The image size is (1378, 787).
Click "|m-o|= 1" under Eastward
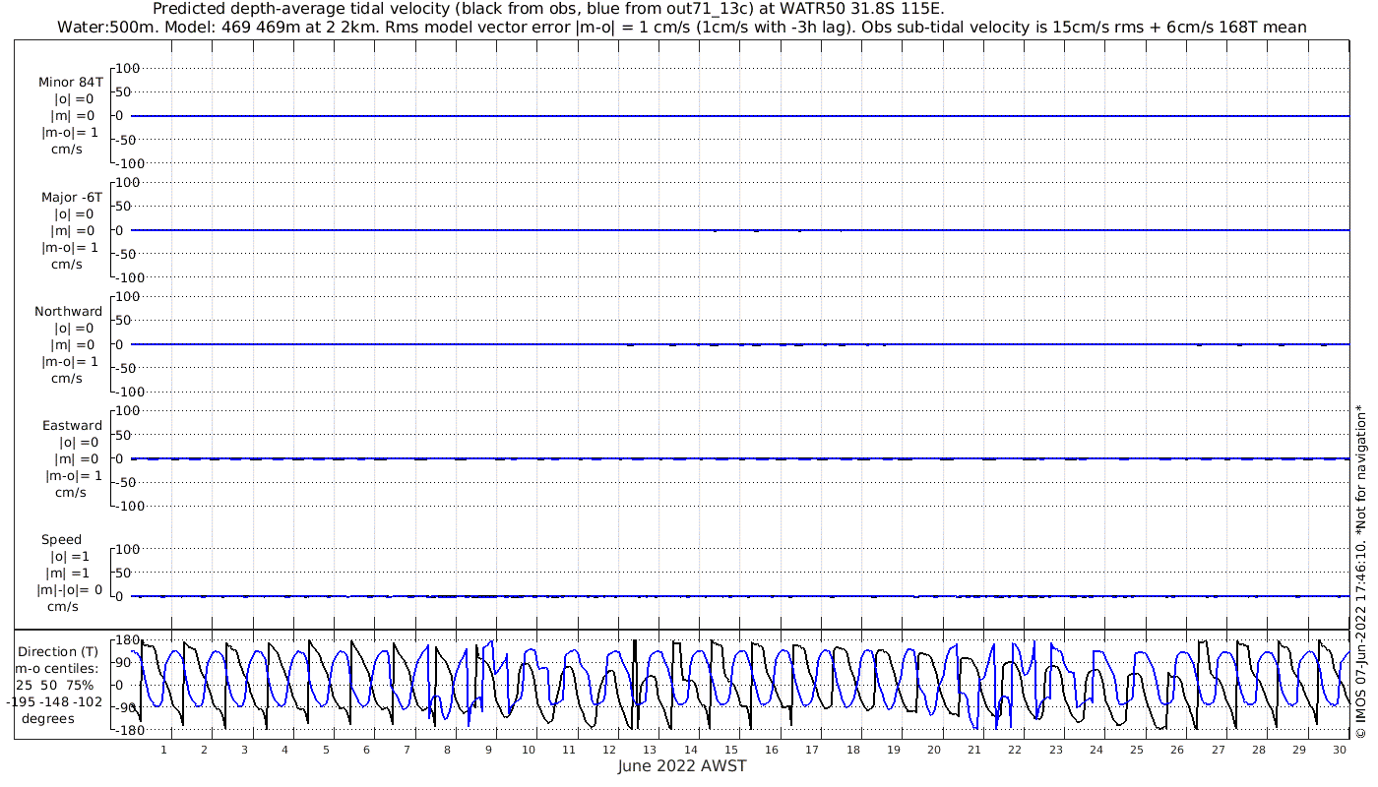(x=74, y=475)
